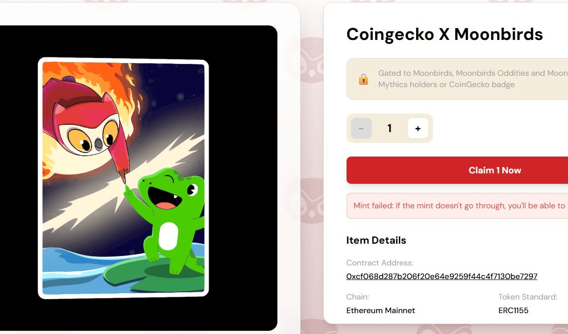Screen dimensions: 568x334
Task: Decrease quantity with the minus button
Action: pos(361,128)
